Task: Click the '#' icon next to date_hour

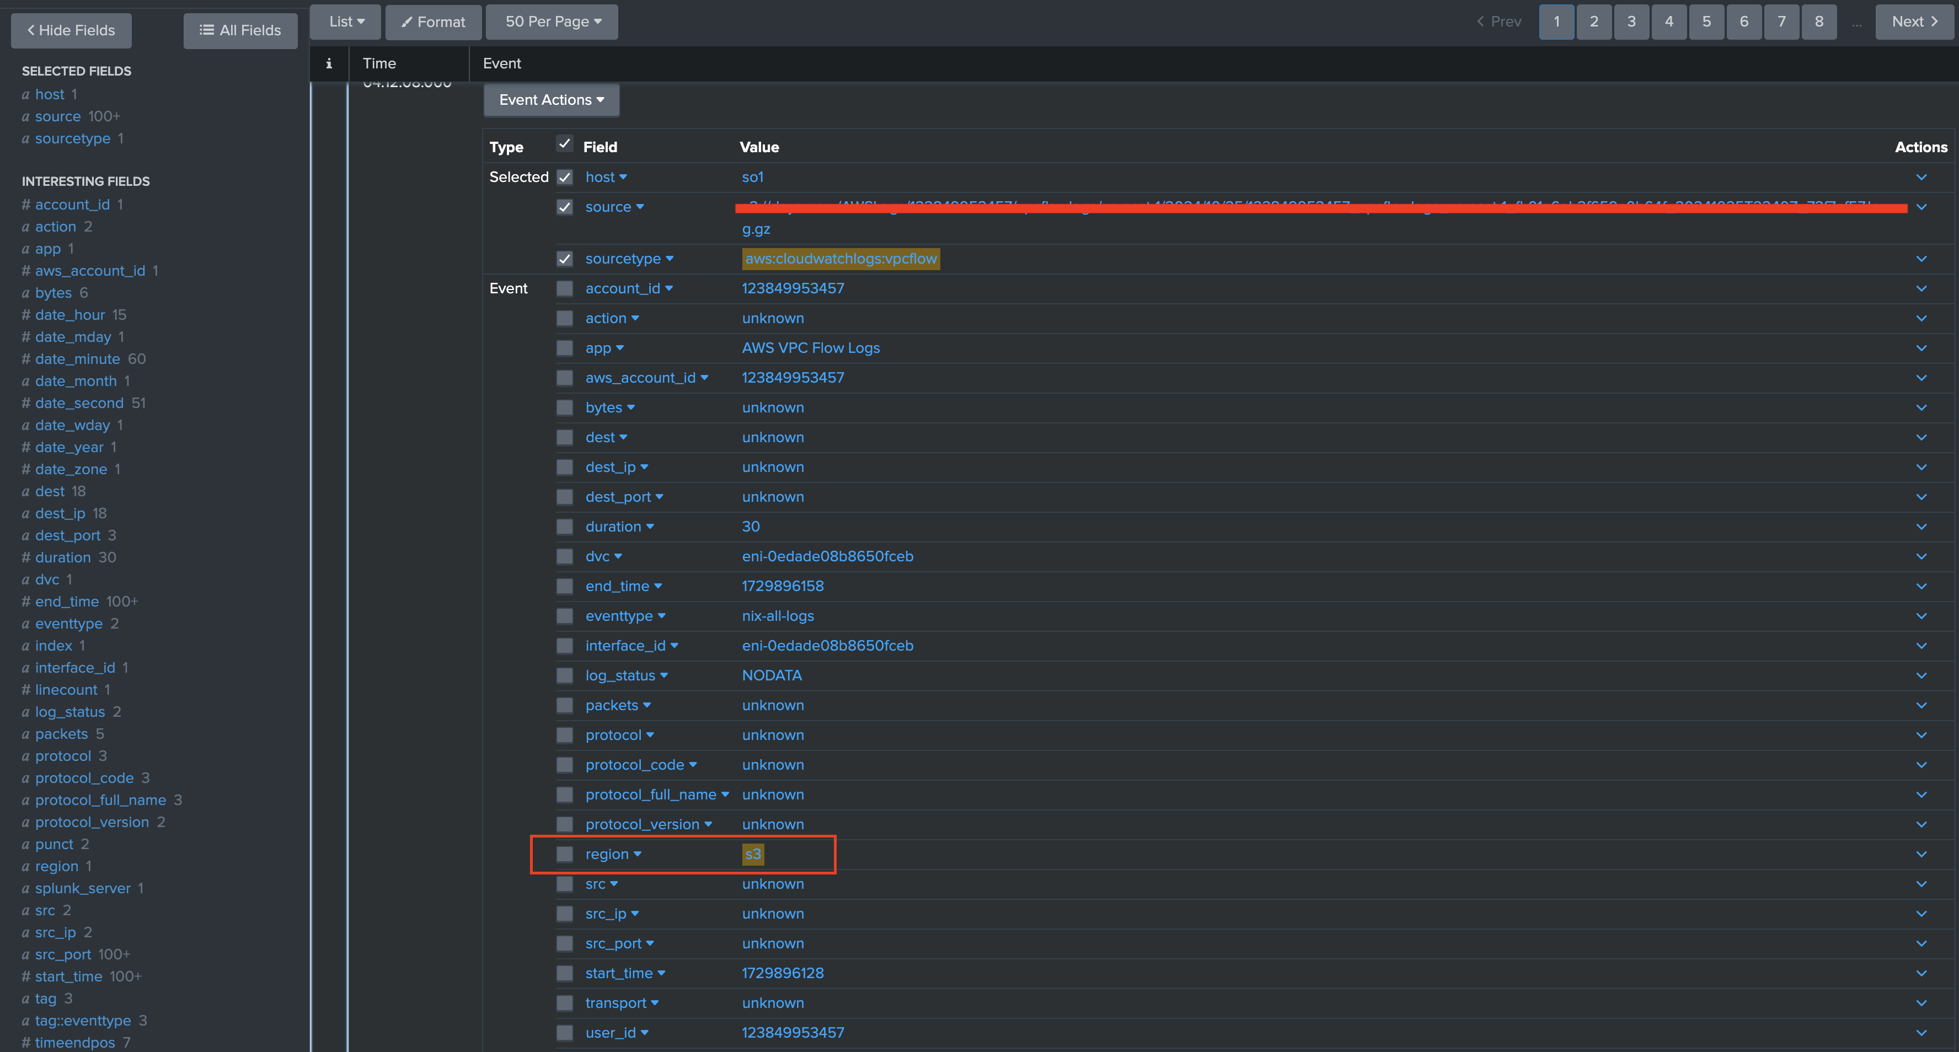Action: pyautogui.click(x=25, y=315)
